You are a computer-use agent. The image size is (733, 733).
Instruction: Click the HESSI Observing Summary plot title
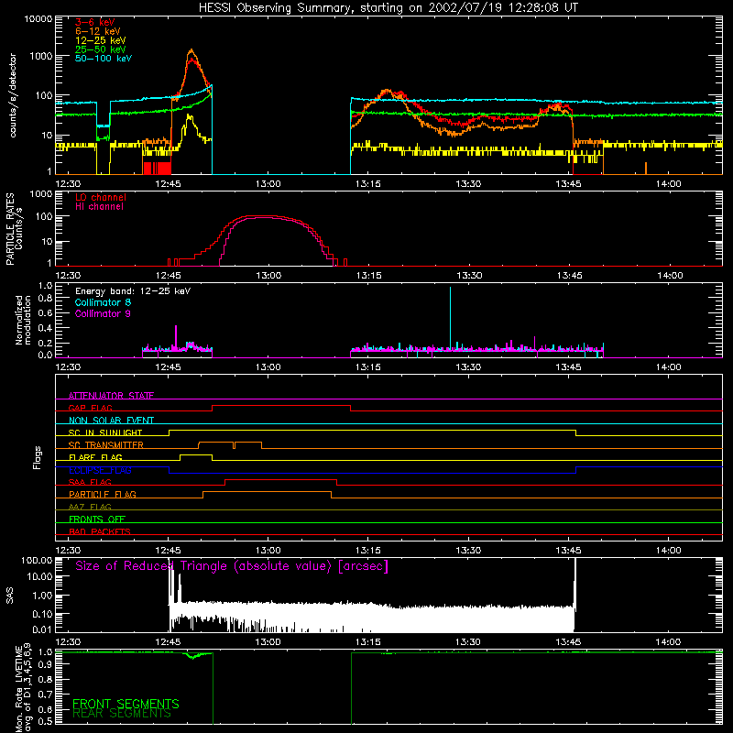coord(388,8)
